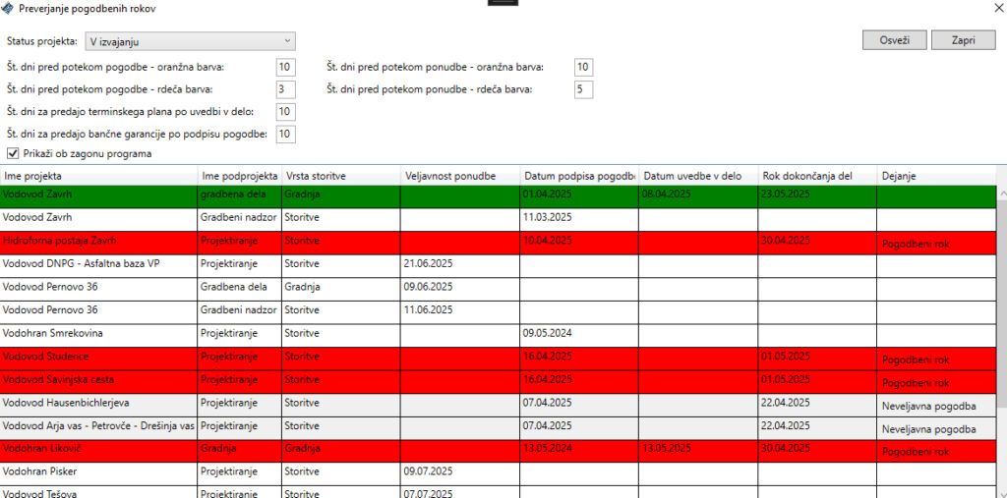Select Vodovod Savinjska cesta project cell
The width and height of the screenshot is (1007, 498).
tap(99, 381)
